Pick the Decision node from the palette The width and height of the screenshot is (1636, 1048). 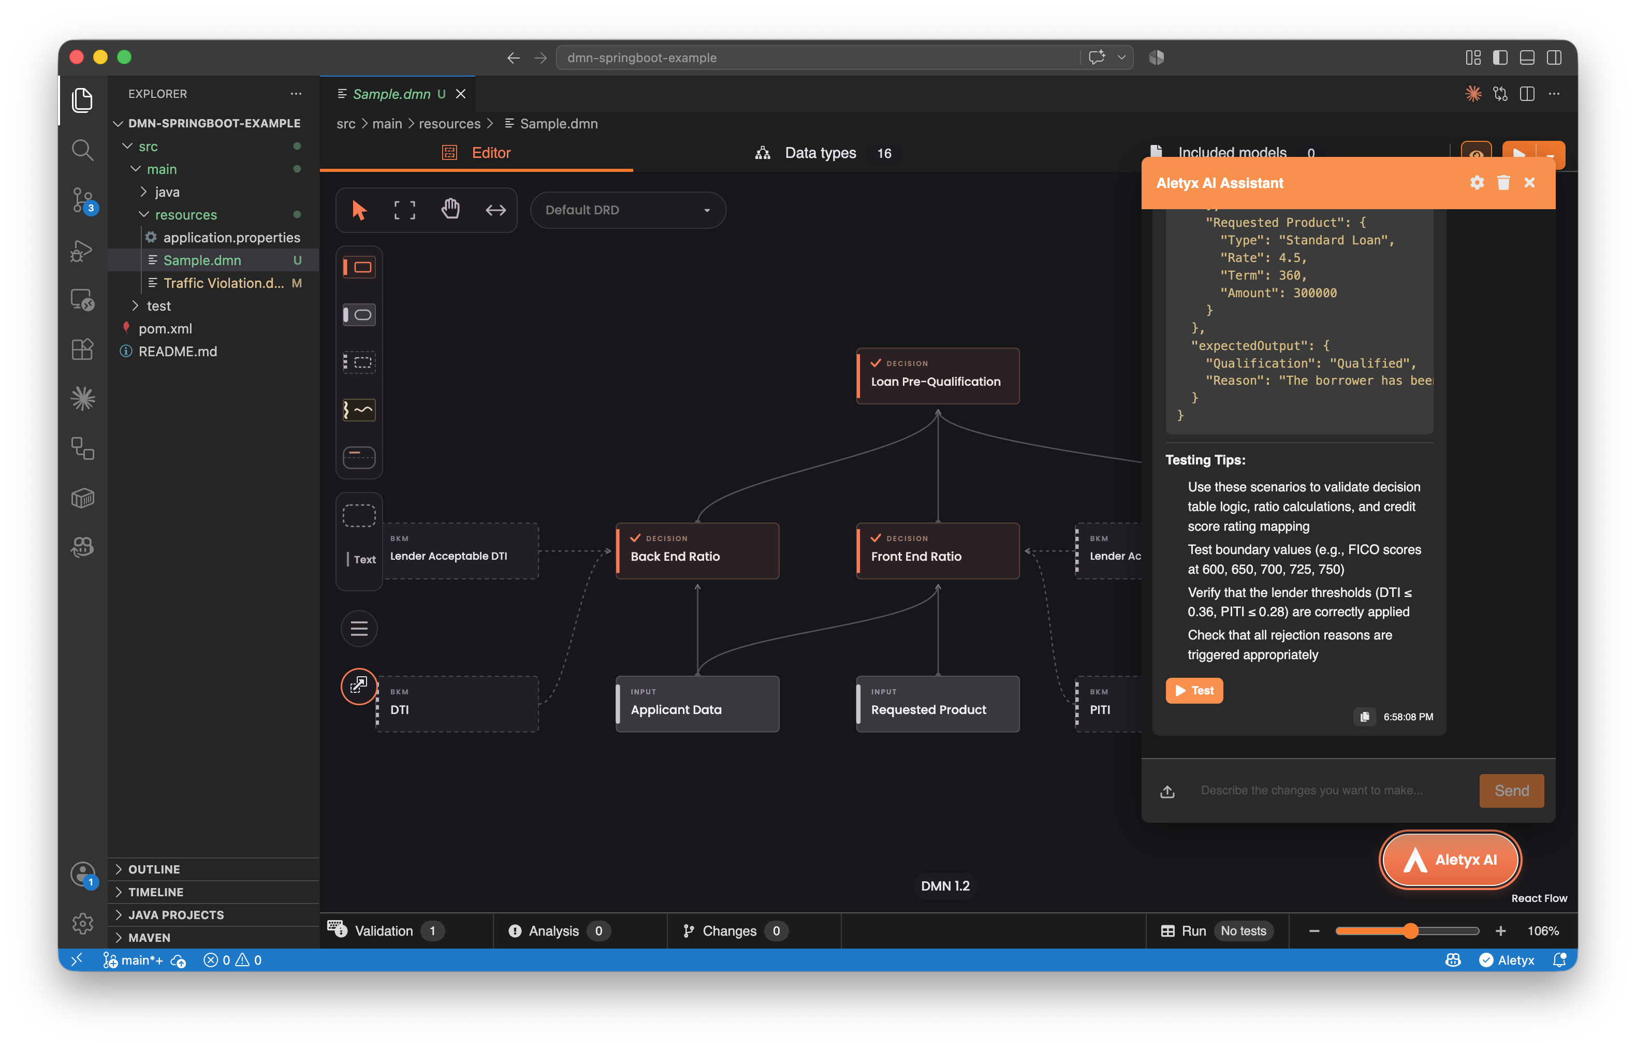[x=359, y=267]
